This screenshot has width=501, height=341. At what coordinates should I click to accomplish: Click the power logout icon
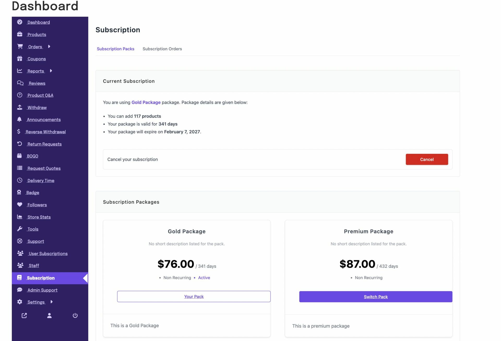point(75,316)
